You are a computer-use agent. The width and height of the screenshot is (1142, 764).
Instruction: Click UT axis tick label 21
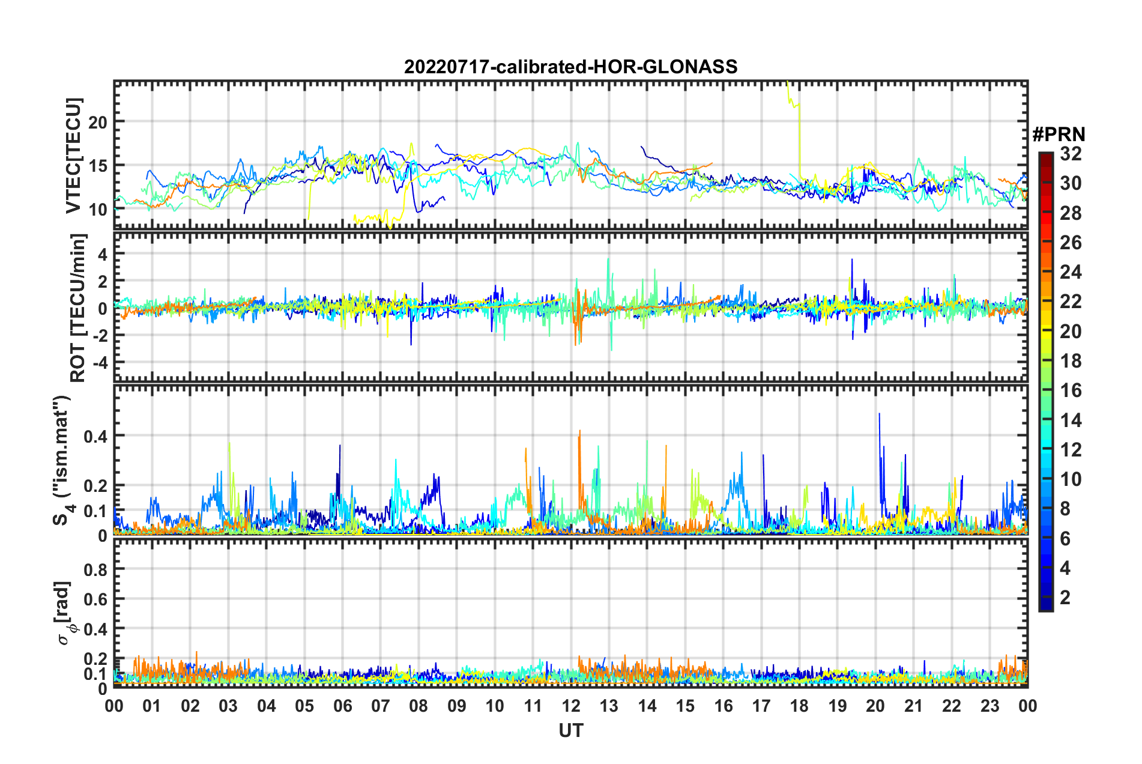click(914, 706)
